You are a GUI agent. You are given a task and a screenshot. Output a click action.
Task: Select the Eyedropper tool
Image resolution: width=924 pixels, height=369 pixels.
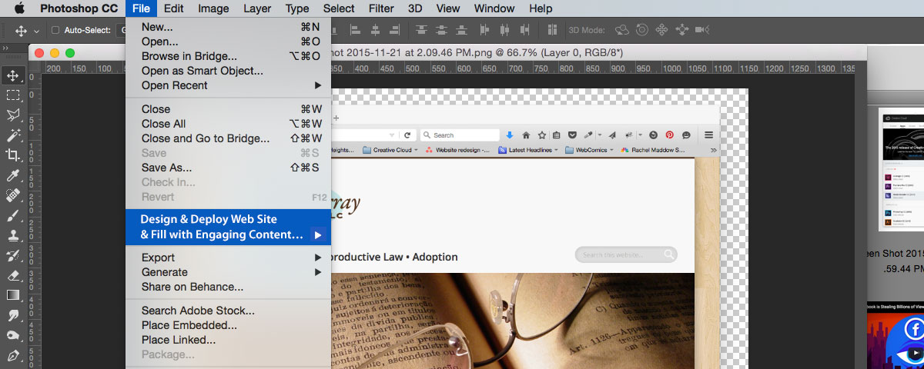coord(13,175)
